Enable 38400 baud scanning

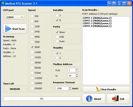click(32, 62)
